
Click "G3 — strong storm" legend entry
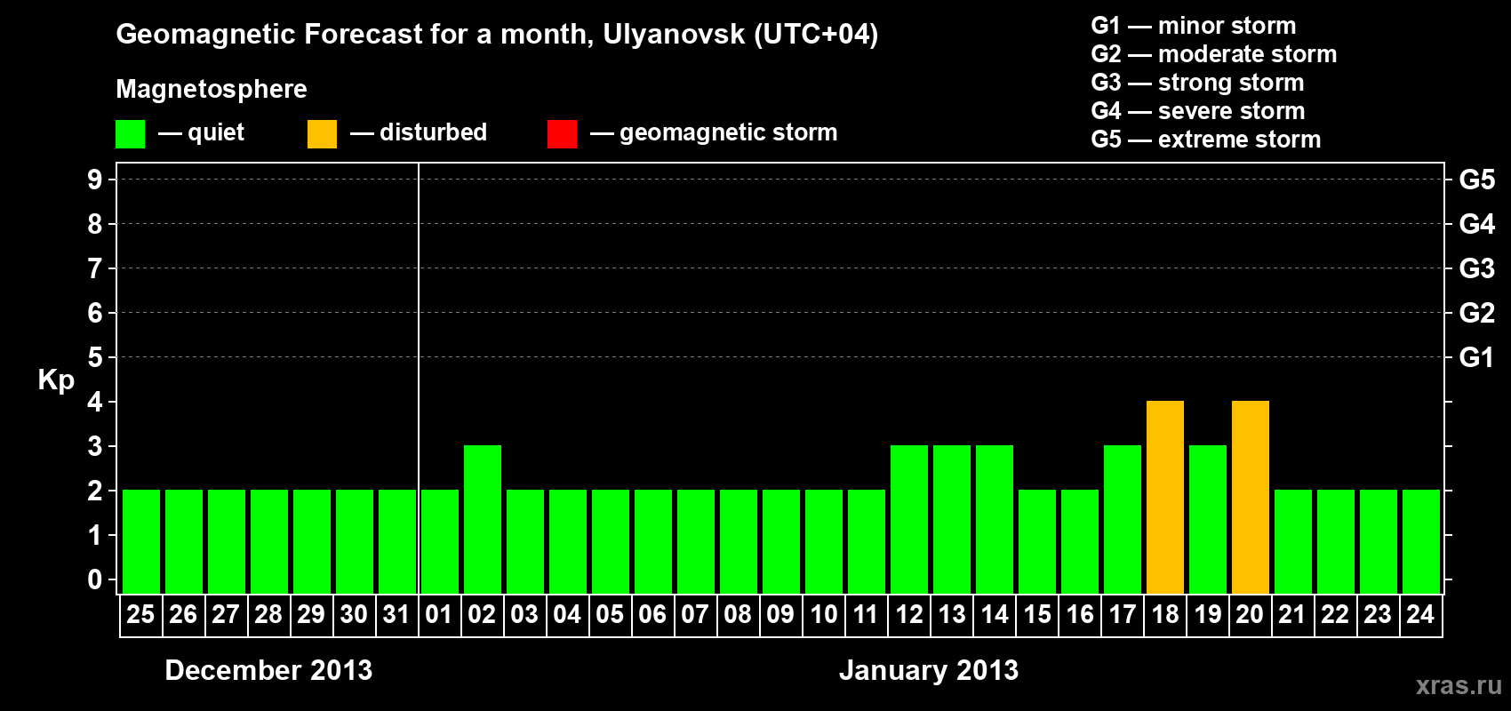tap(1197, 83)
